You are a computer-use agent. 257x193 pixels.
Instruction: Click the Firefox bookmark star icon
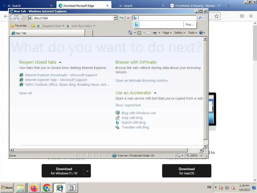(217, 16)
